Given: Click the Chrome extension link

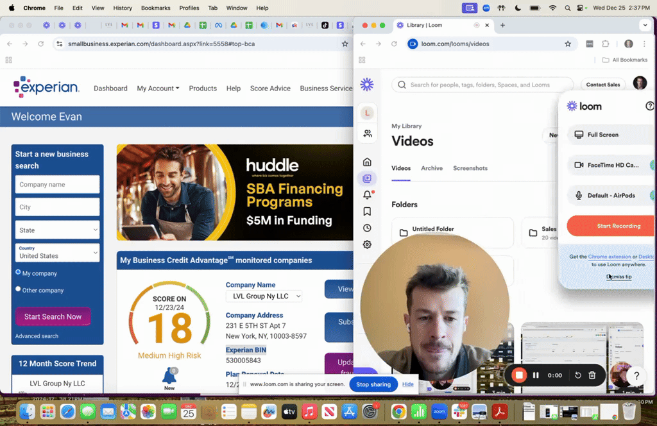Looking at the screenshot, I should click(610, 257).
